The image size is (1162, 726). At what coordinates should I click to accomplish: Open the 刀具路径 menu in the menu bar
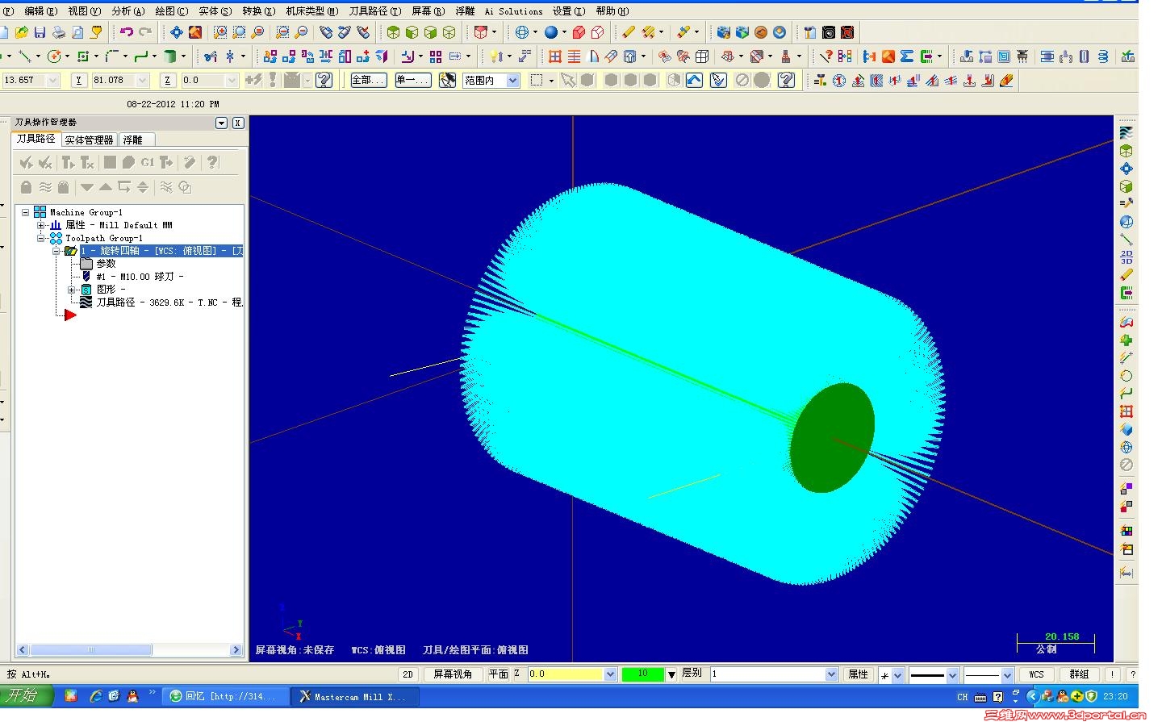(375, 11)
